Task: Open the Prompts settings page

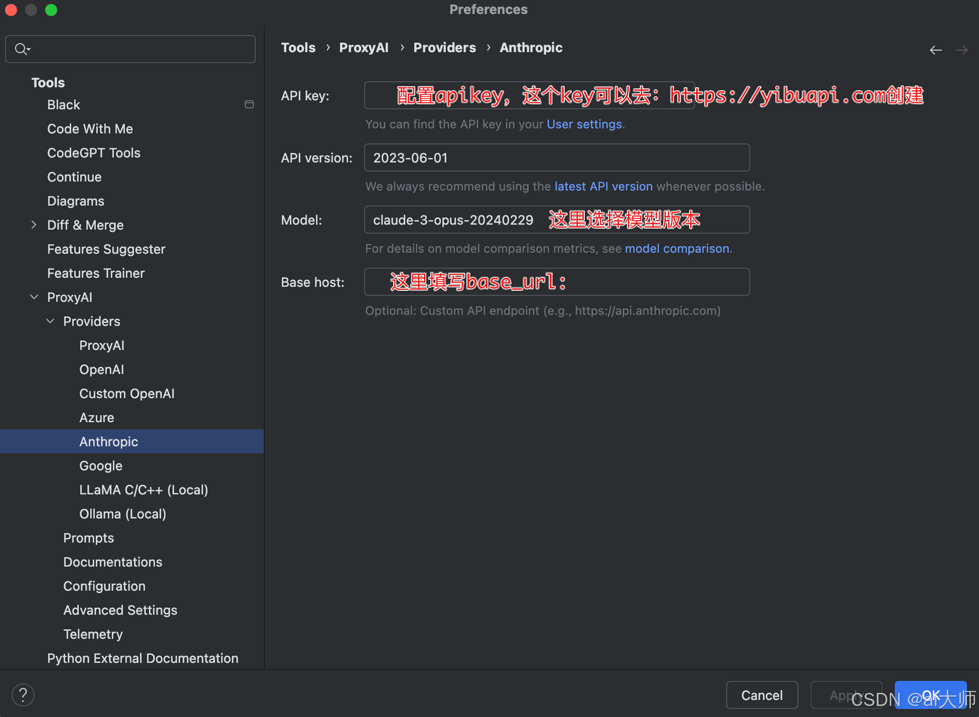Action: pos(89,538)
